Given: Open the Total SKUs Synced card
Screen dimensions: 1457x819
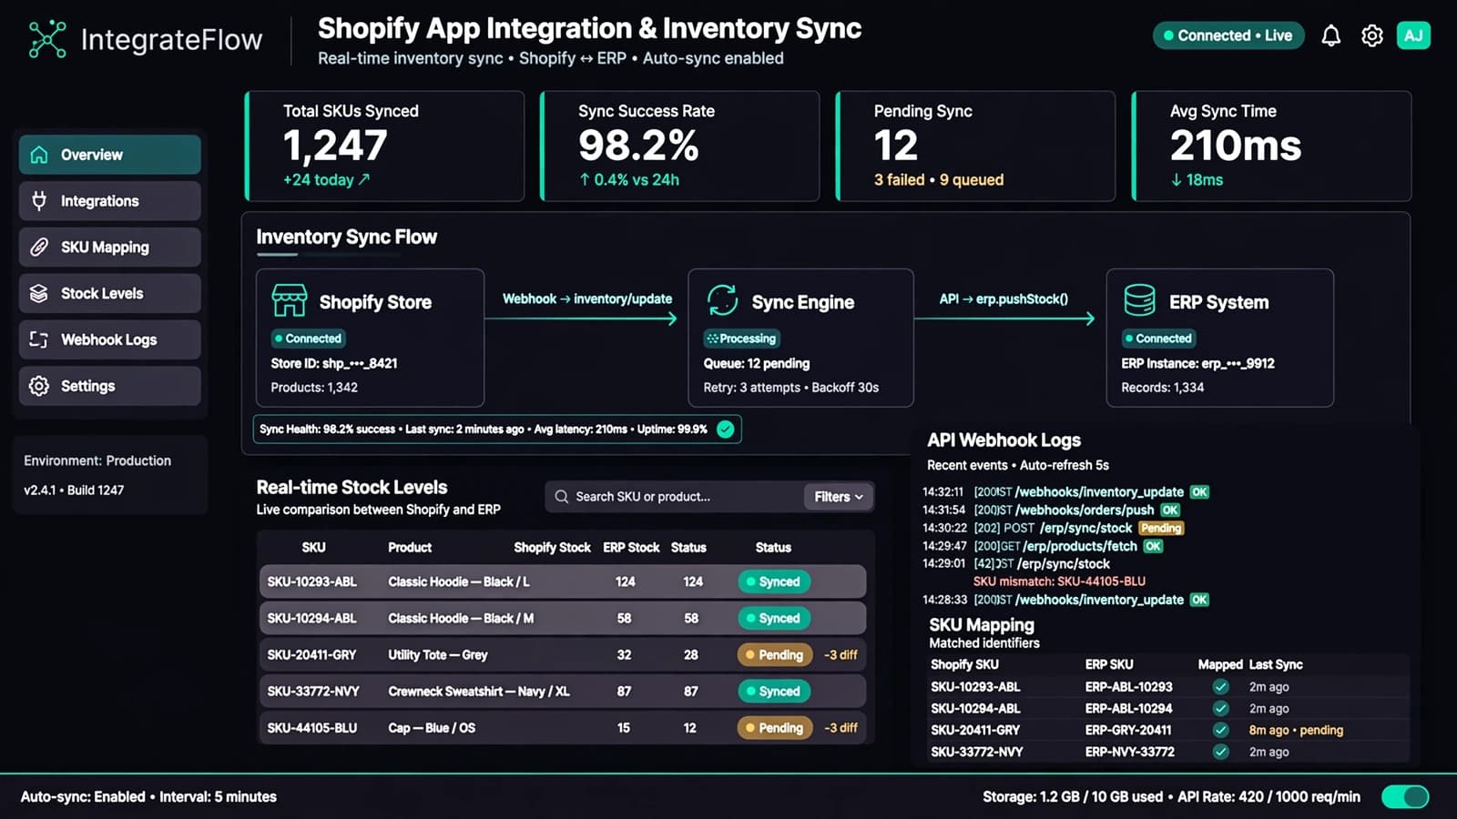Looking at the screenshot, I should tap(385, 146).
